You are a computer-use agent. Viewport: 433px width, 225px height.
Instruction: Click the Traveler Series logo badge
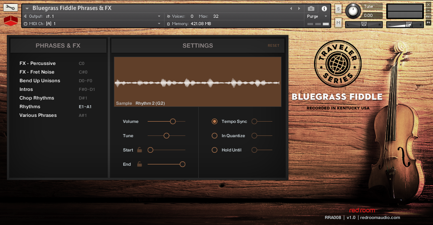click(338, 64)
